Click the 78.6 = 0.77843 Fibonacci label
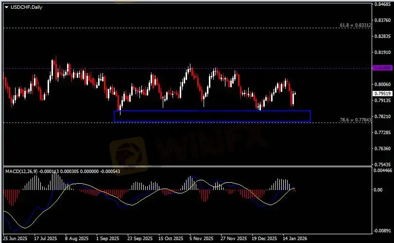Screen dimensions: 394x243 click(x=355, y=120)
